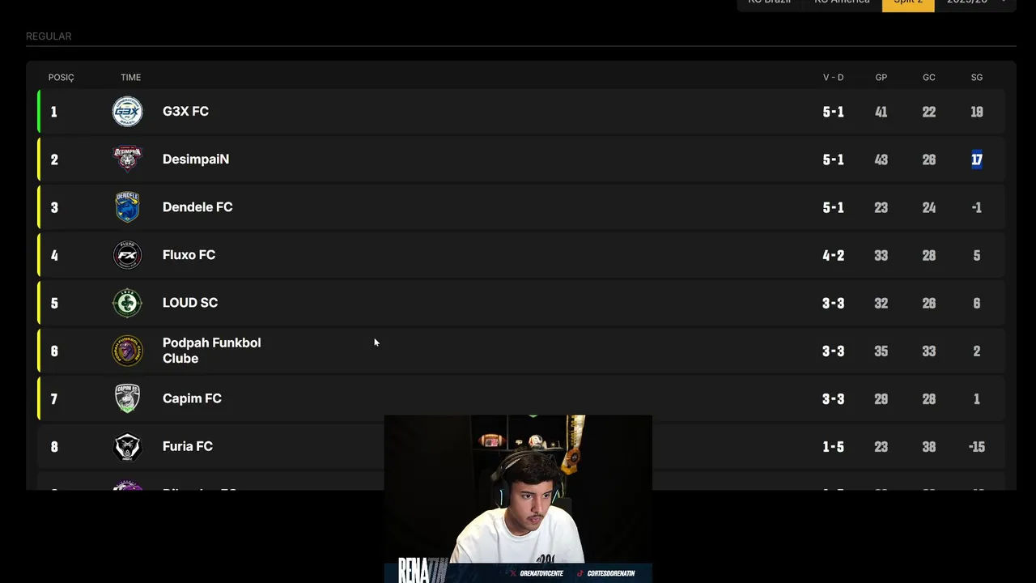Screen dimensions: 1036x583
Task: Click DesimpaiN's GP value 43
Action: [881, 160]
